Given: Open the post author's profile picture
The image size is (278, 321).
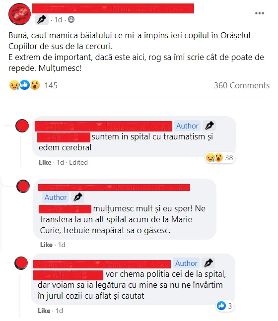Looking at the screenshot, I should 19,14.
